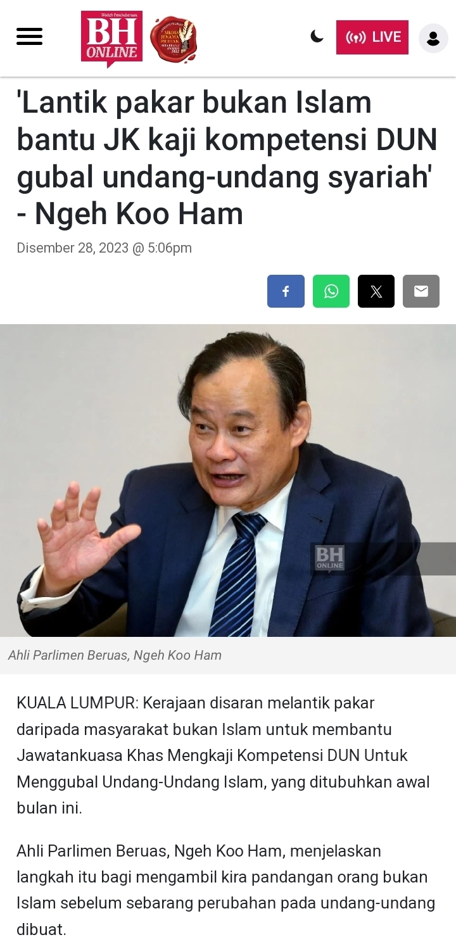
Task: Tap the Ngeh Koo Ham article photo
Action: point(228,481)
